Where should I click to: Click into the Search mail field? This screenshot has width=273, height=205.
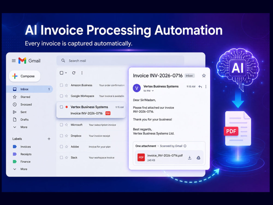click(120, 61)
